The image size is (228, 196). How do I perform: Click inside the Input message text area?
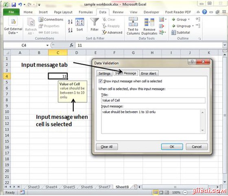tap(151, 121)
